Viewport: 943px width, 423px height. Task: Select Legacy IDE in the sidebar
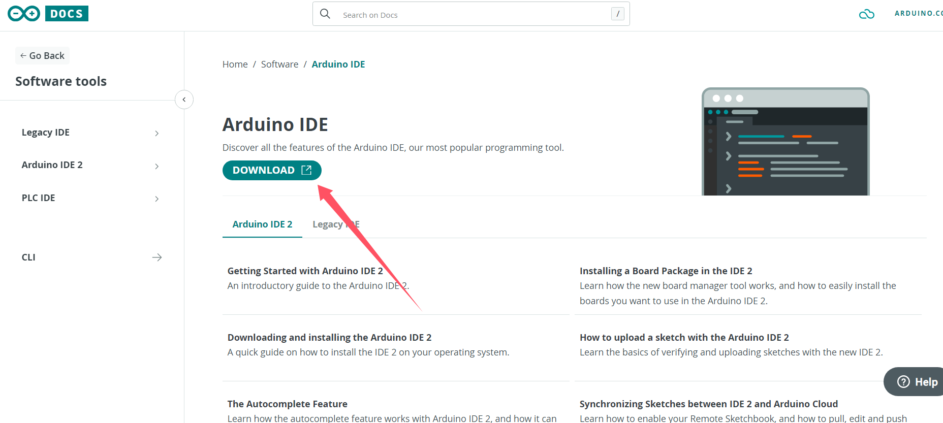pyautogui.click(x=46, y=133)
